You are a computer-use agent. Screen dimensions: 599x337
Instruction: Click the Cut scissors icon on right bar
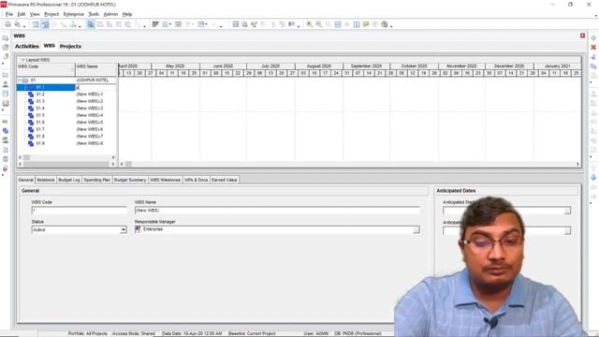[593, 57]
